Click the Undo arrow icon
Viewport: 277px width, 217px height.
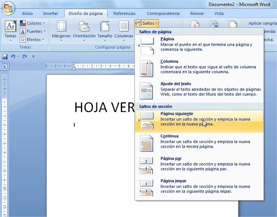point(13,56)
